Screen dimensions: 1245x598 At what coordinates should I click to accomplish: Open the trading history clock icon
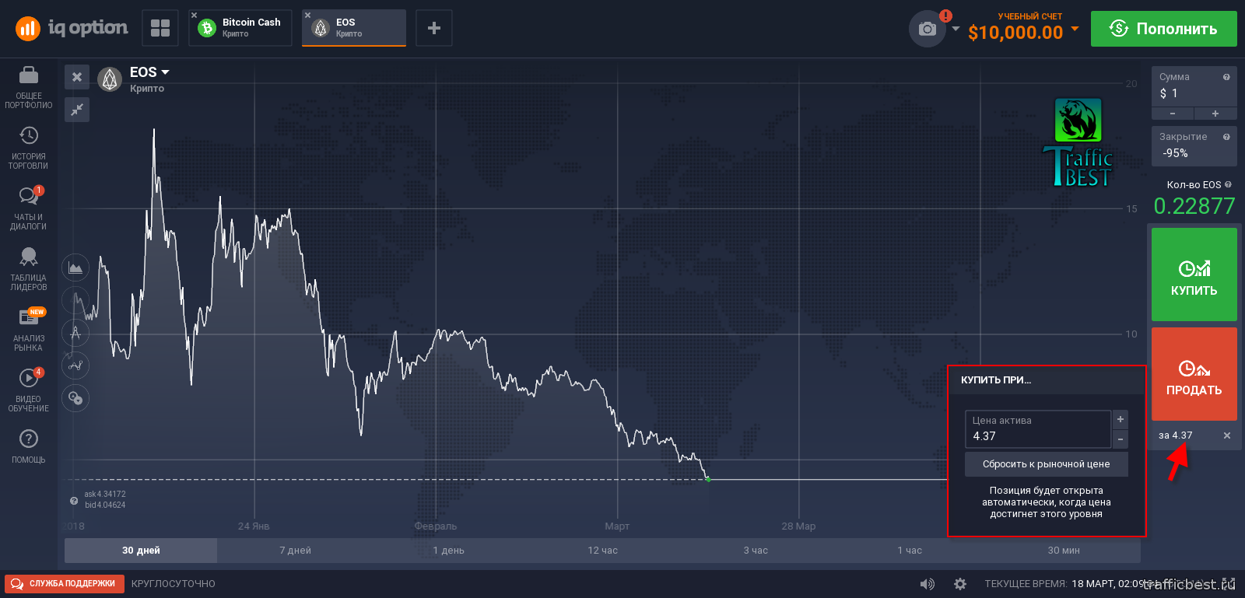point(29,135)
